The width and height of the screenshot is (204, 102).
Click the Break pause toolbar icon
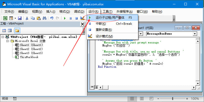point(71,18)
